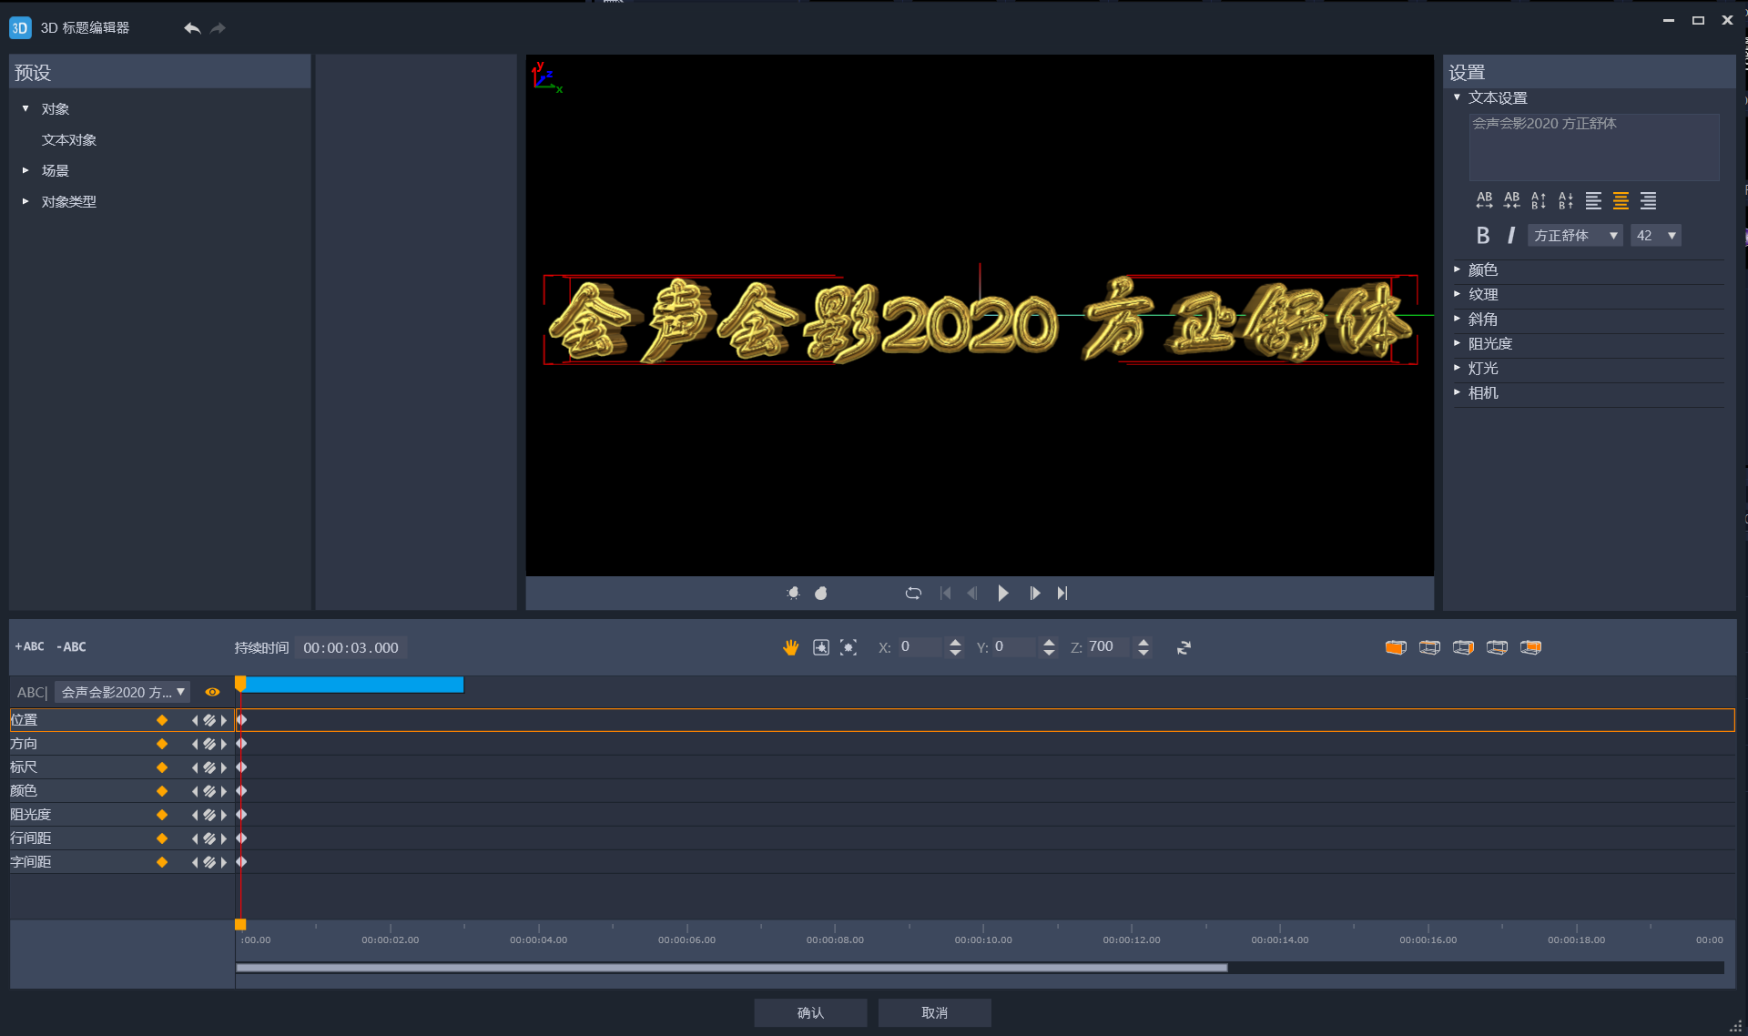The image size is (1748, 1036).
Task: Select the rotate tool beside the hand
Action: 820,647
